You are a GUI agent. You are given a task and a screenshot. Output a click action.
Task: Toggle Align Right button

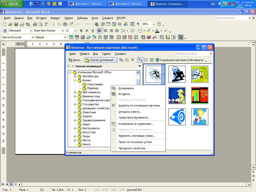[x=111, y=31]
